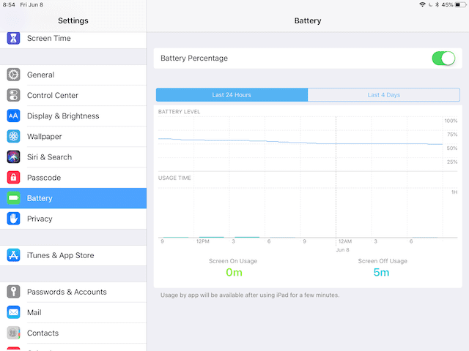
Task: Tap the Screen On Usage value
Action: point(233,273)
